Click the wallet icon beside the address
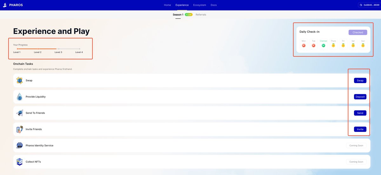This screenshot has height=175, width=381. pyautogui.click(x=361, y=5)
